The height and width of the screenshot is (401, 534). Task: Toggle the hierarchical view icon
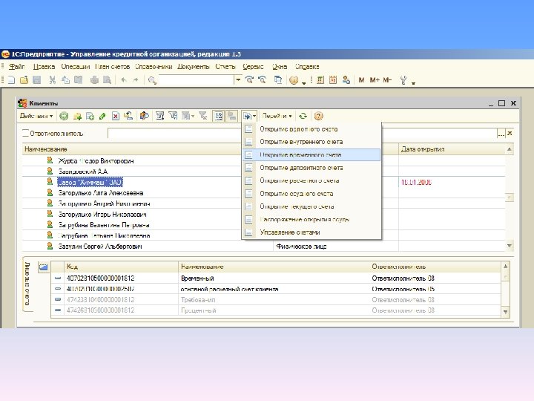219,116
